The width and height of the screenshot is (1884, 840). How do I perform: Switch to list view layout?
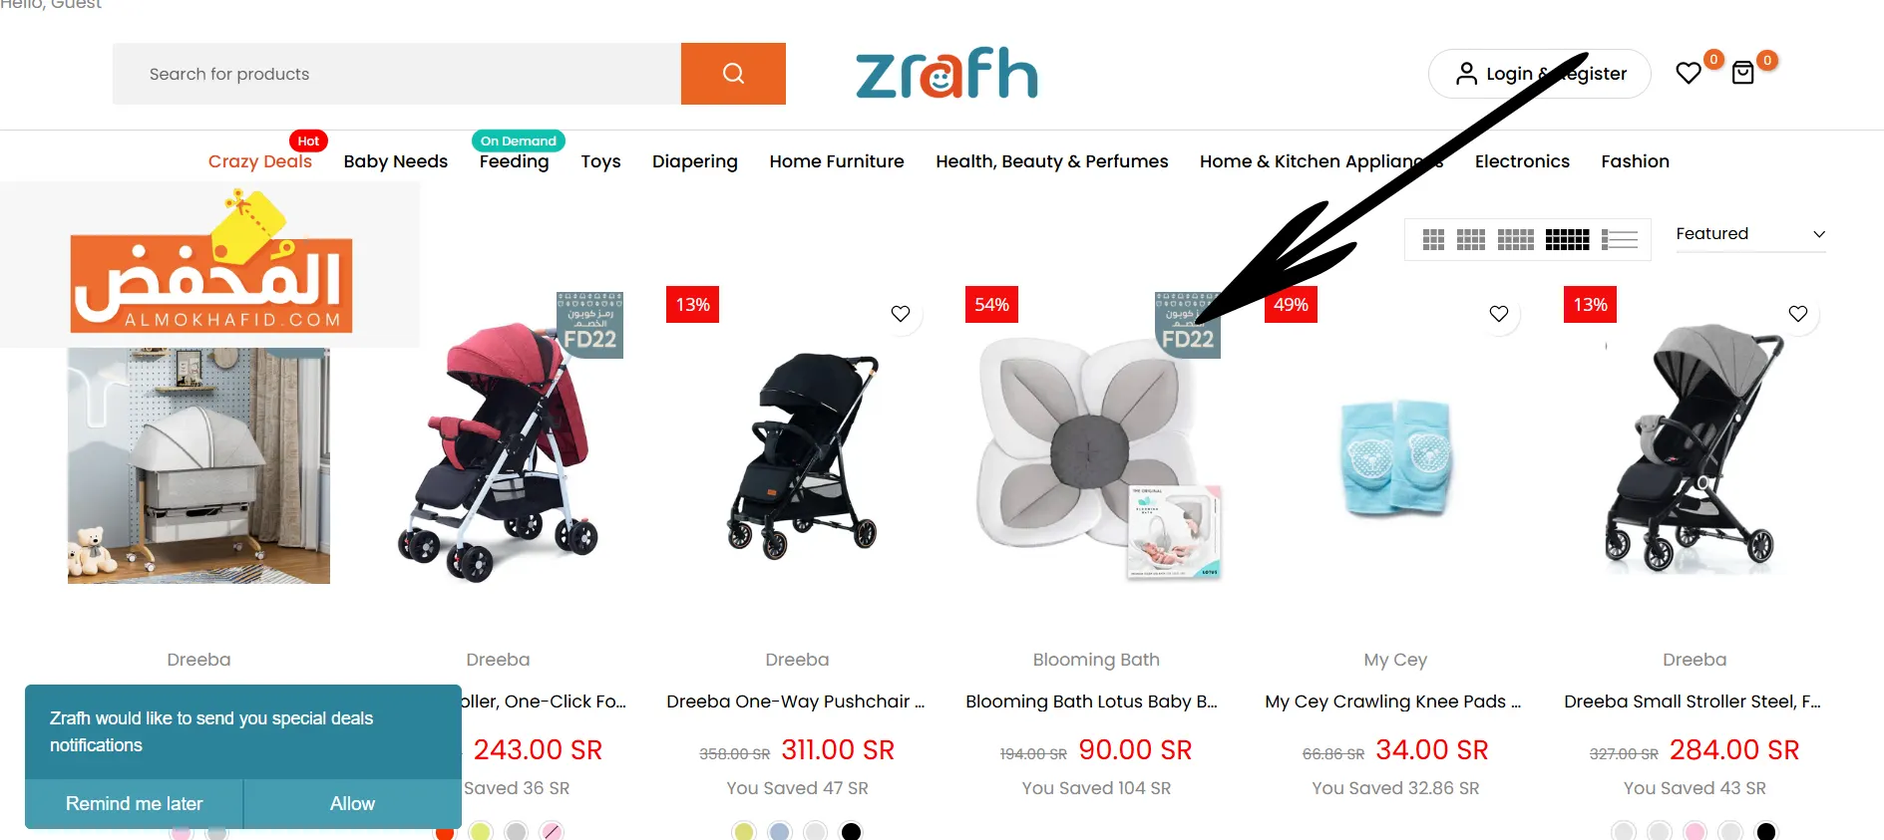point(1620,239)
